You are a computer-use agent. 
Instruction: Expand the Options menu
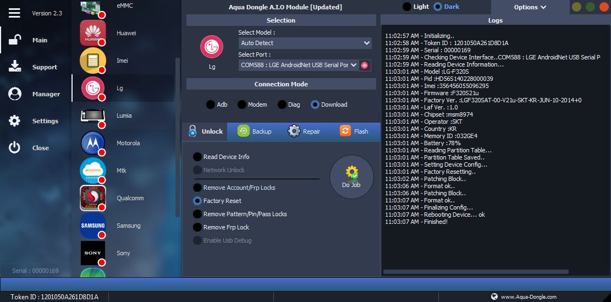tap(530, 7)
